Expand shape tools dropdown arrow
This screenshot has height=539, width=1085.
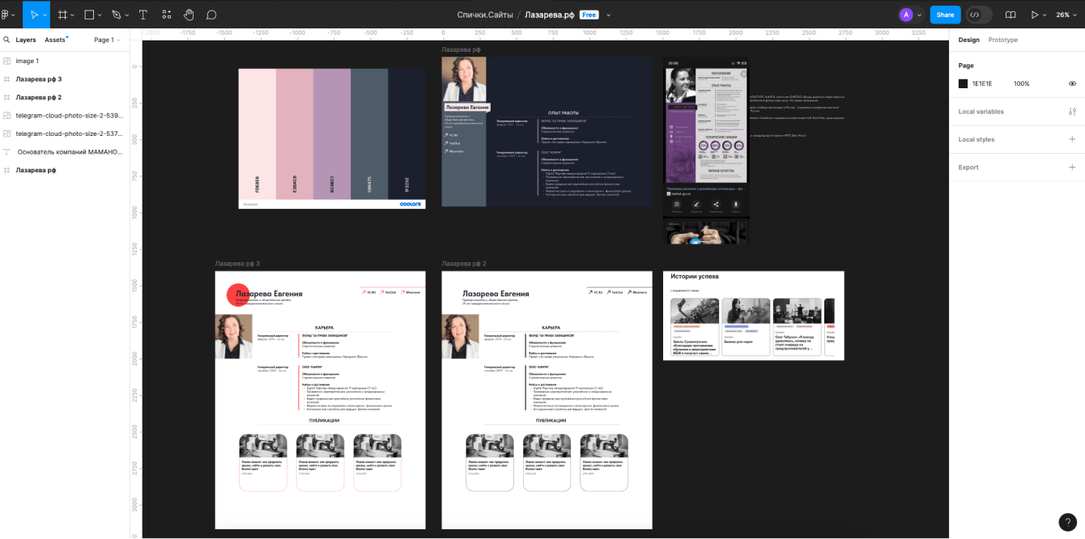100,15
